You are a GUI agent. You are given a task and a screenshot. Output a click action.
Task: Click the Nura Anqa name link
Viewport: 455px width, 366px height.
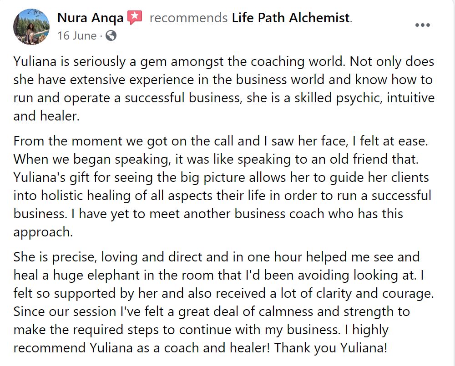90,18
